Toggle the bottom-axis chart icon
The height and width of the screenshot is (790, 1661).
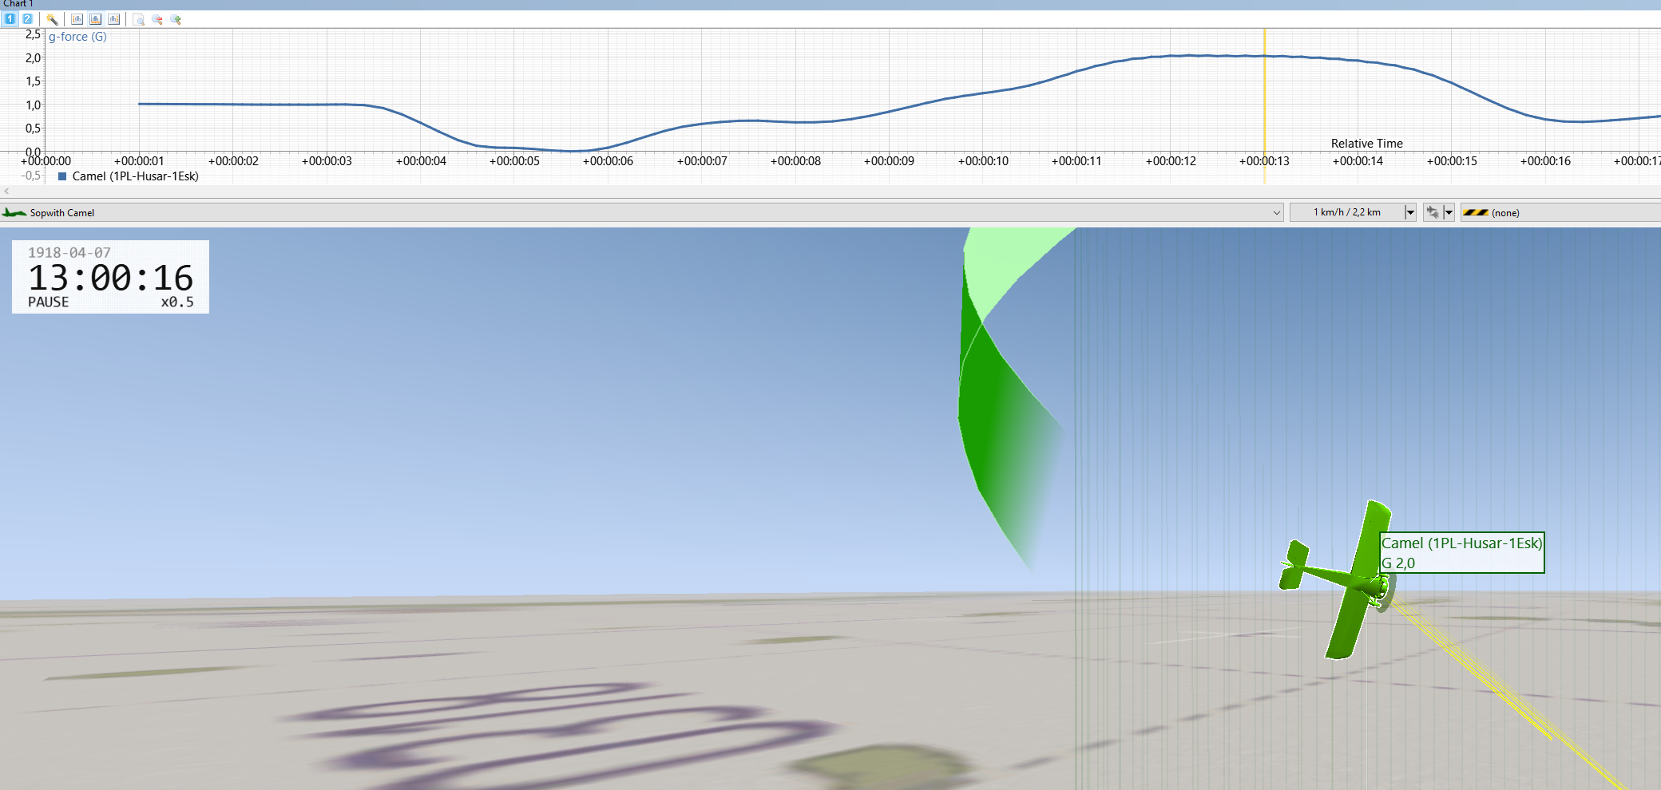click(96, 19)
